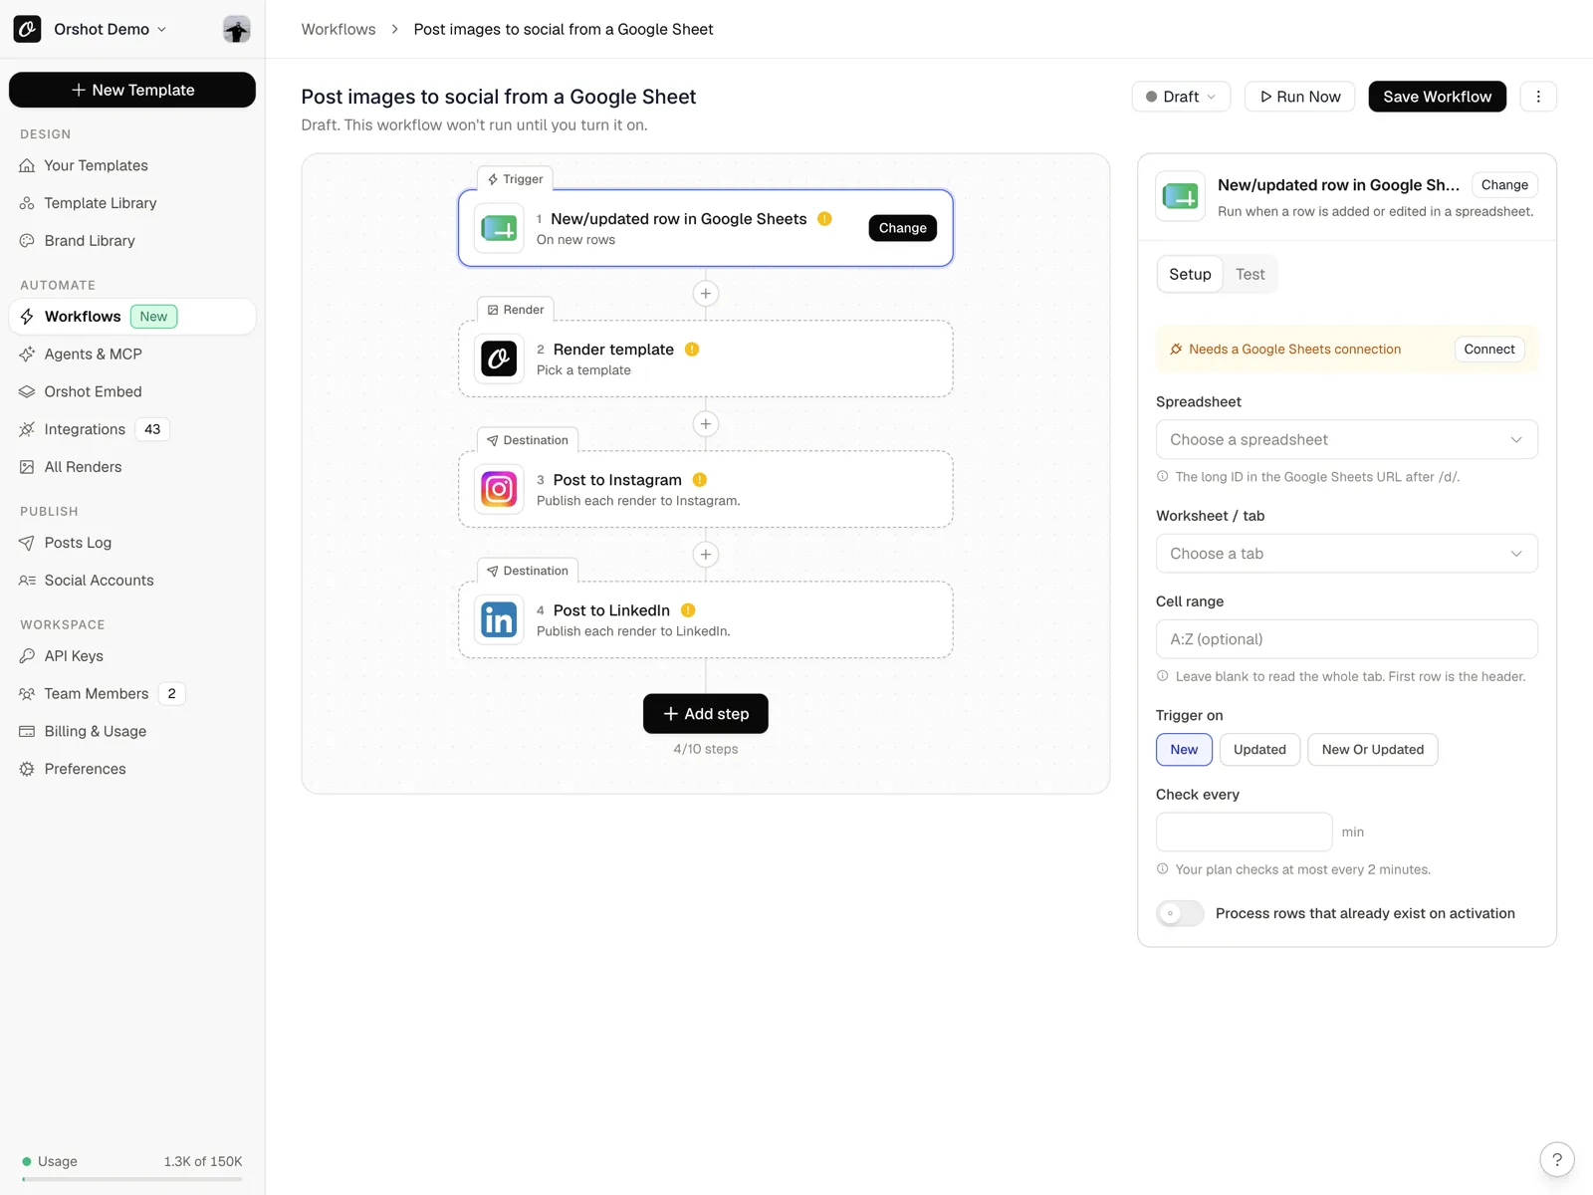This screenshot has width=1593, height=1195.
Task: Click the Google Sheets icon in trigger step
Action: 499,228
